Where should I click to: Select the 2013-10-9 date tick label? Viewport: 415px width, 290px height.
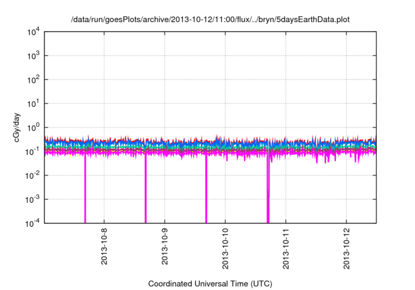(165, 247)
